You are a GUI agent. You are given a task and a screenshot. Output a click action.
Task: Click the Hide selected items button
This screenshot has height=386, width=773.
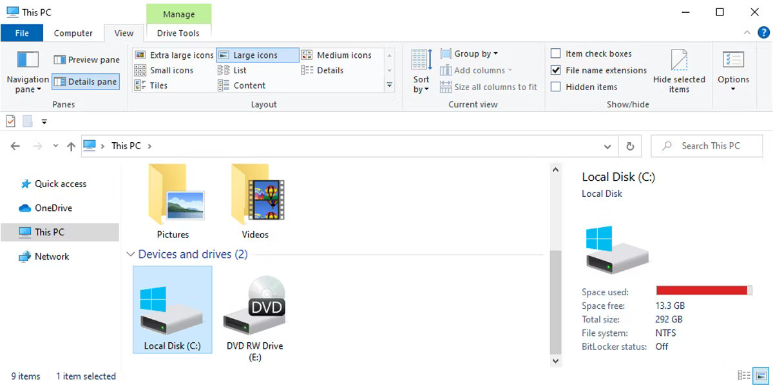coord(680,71)
